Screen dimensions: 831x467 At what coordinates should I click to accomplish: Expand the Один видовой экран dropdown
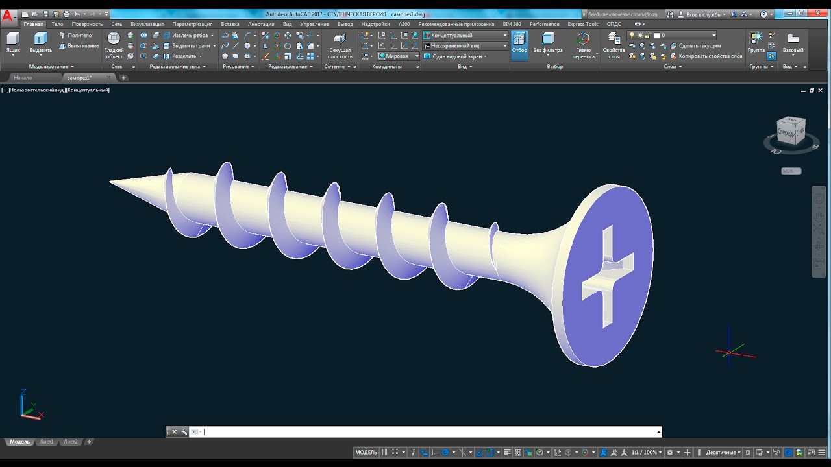(x=455, y=56)
